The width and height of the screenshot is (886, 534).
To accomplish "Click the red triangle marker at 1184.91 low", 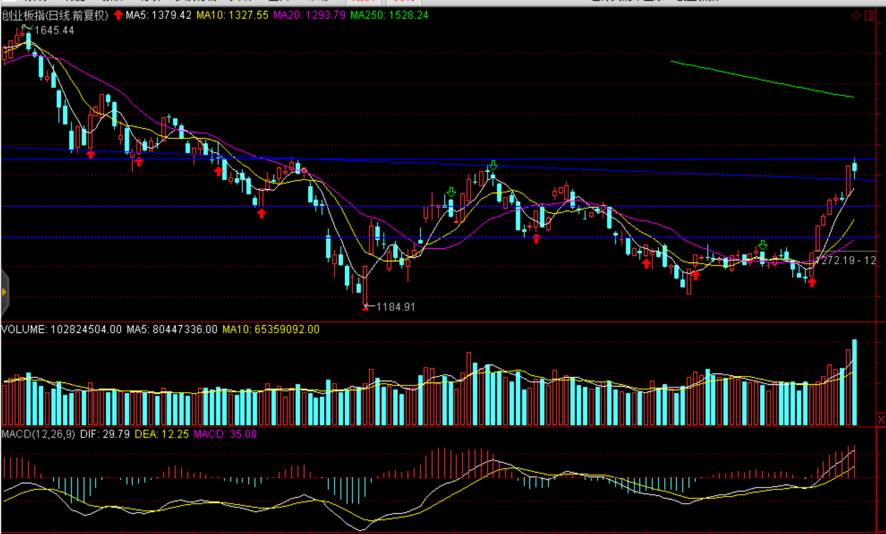I will coord(365,308).
